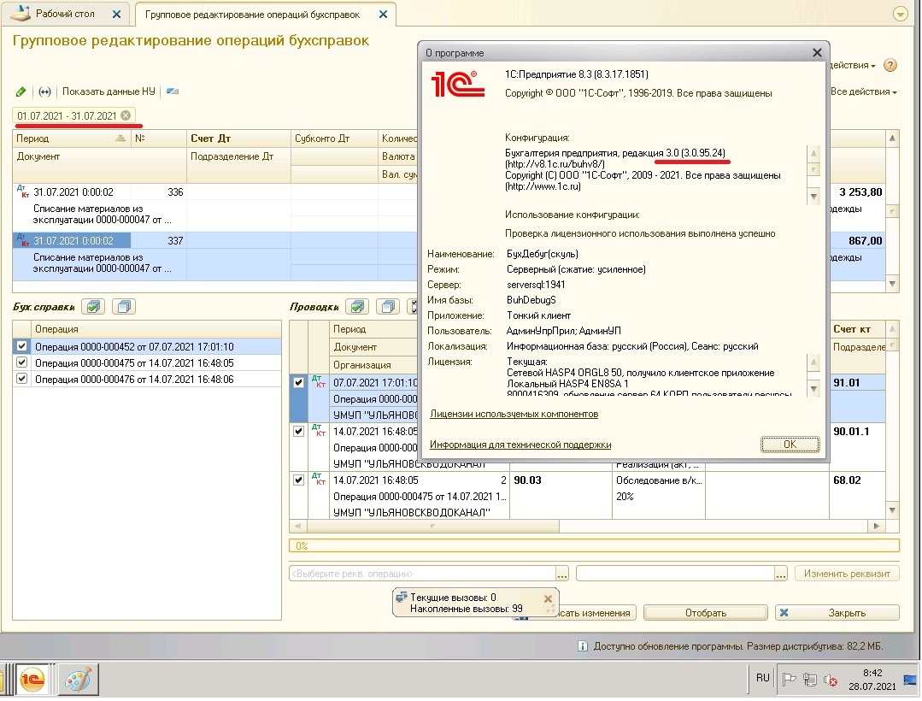Click the Action Center flag tray icon

tap(789, 680)
